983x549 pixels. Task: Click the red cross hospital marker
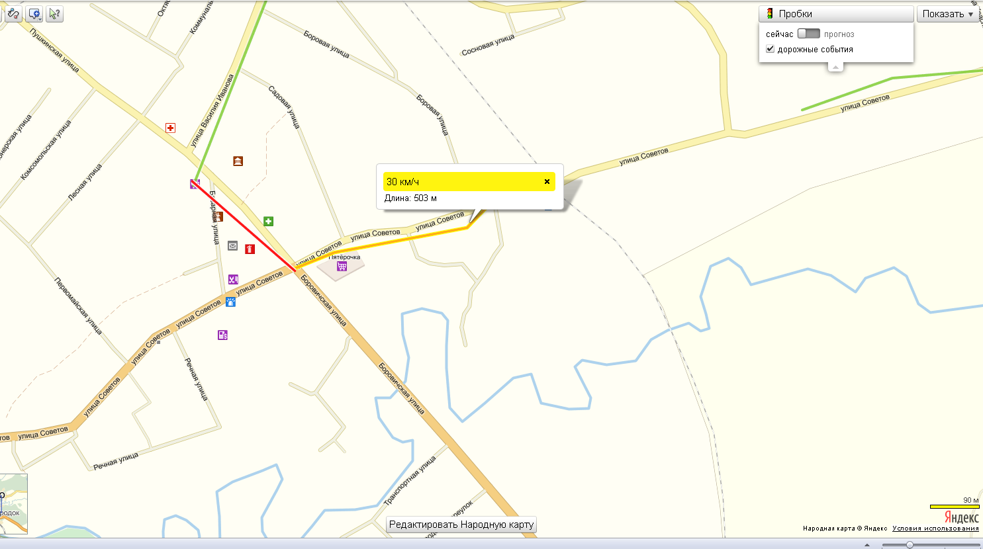(x=170, y=128)
